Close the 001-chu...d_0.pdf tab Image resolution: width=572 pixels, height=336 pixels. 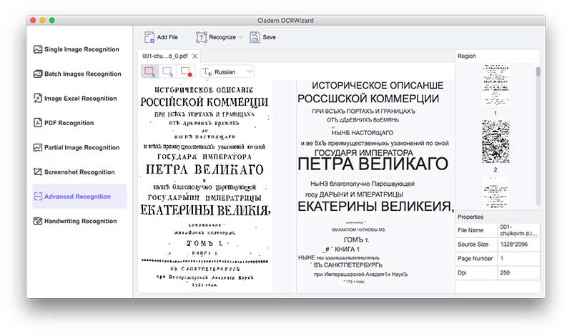(x=195, y=56)
